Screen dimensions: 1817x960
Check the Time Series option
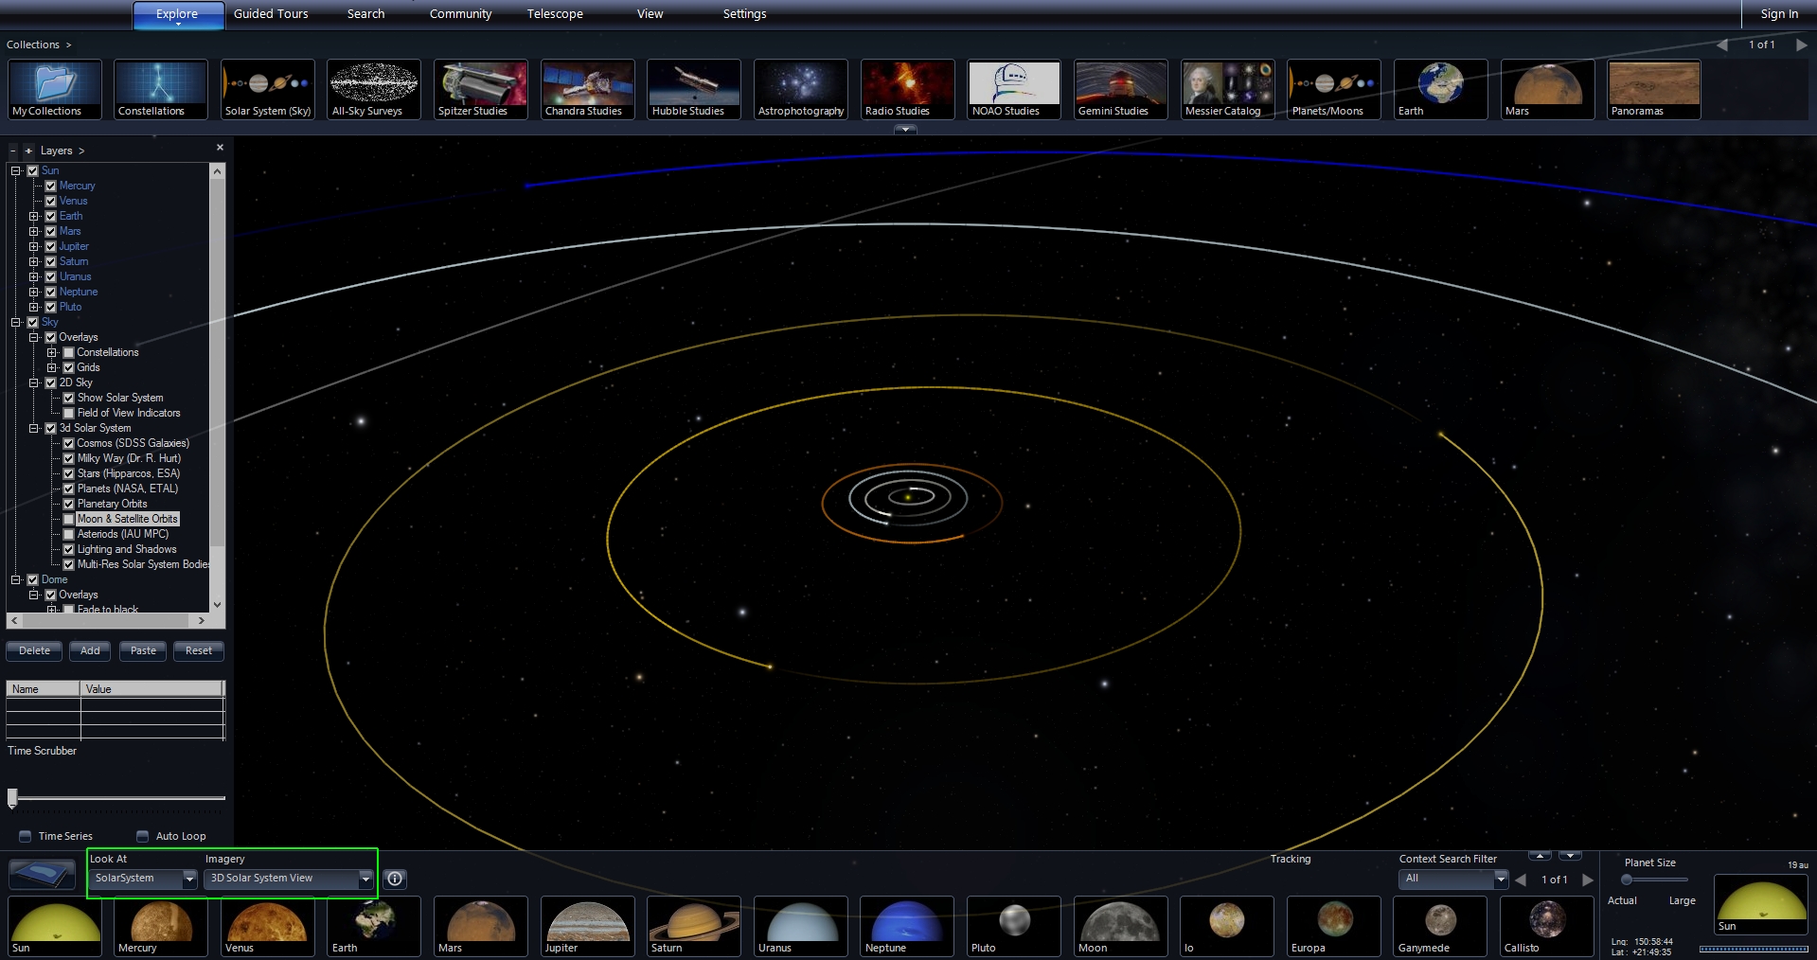pos(26,836)
